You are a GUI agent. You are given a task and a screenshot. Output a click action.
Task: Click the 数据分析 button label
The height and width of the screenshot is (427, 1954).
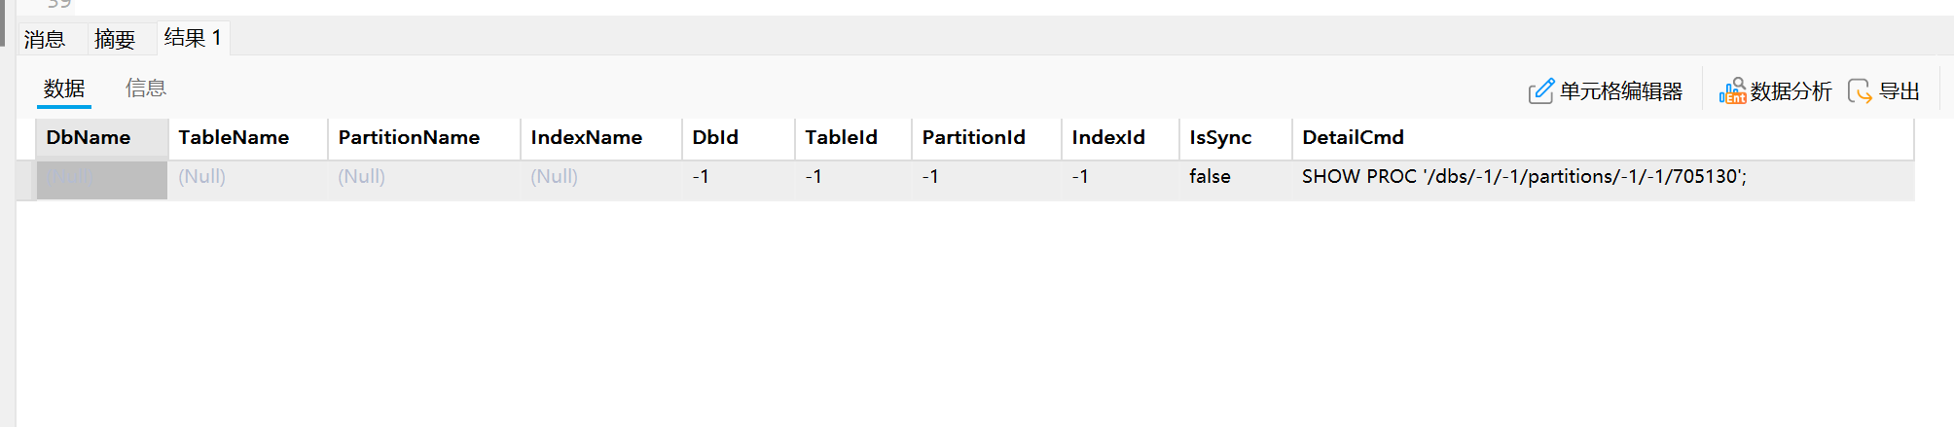click(x=1791, y=91)
